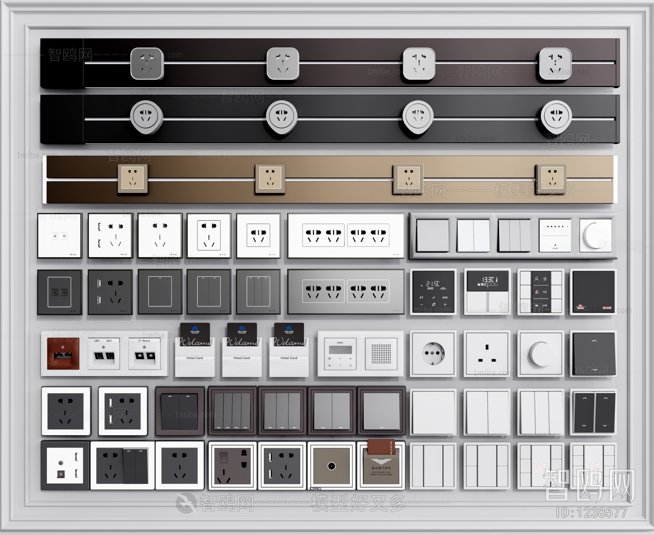Click the 13.3°C thermostat display
This screenshot has height=535, width=654.
click(488, 281)
